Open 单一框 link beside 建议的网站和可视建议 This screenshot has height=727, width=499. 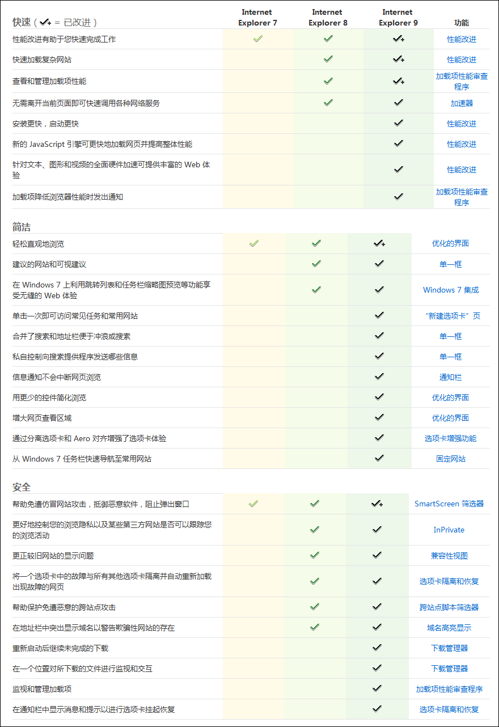coord(450,264)
